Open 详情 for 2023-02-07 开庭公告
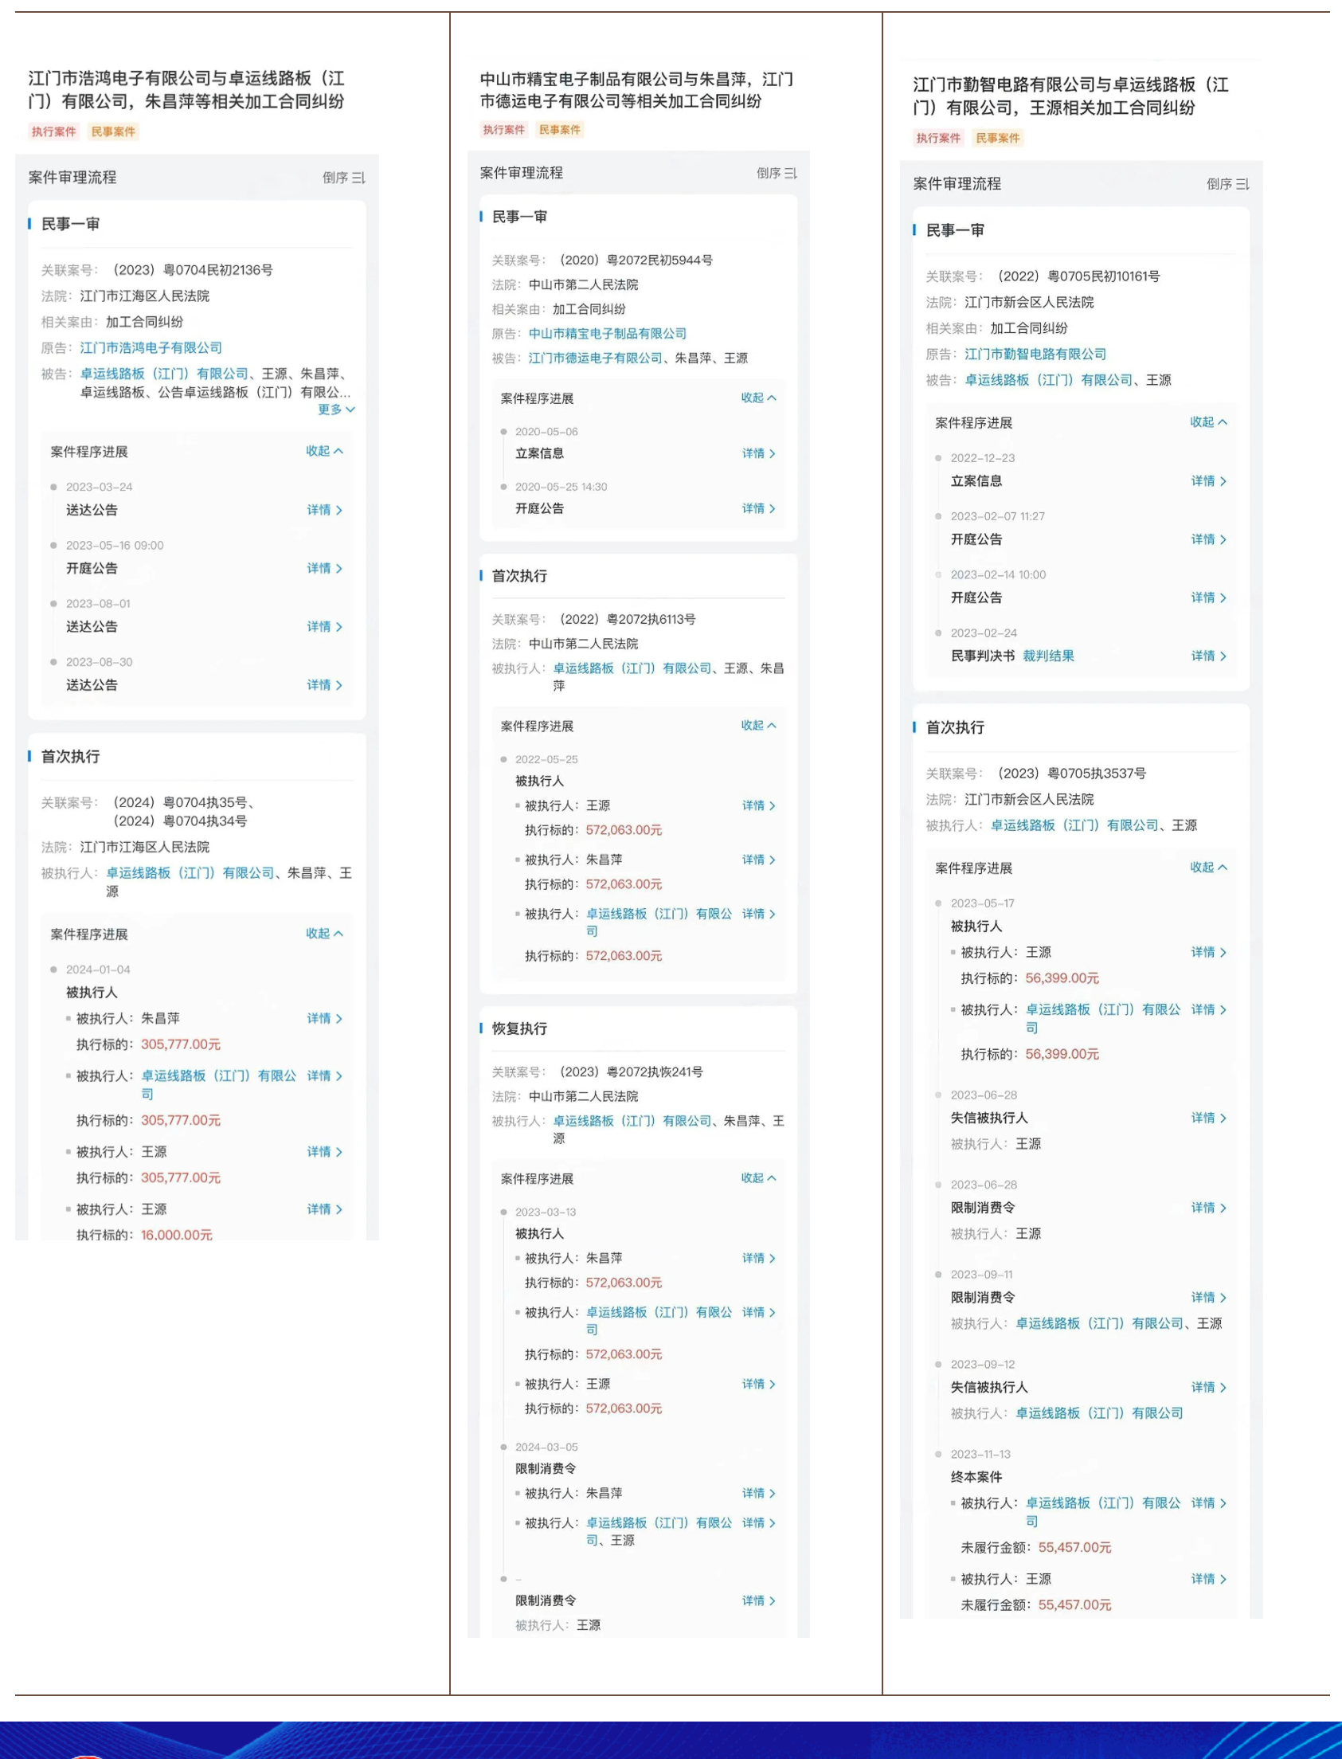The image size is (1342, 1759). (1209, 539)
